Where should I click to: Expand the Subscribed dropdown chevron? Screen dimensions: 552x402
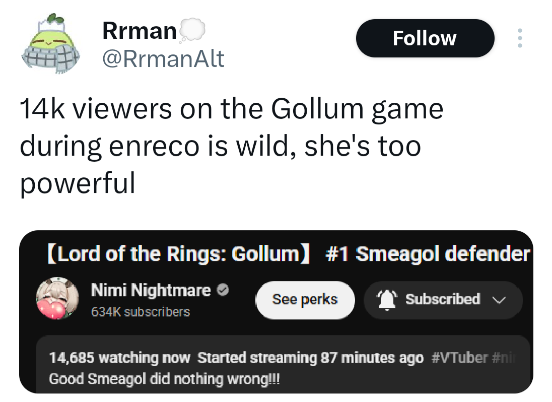tap(498, 300)
